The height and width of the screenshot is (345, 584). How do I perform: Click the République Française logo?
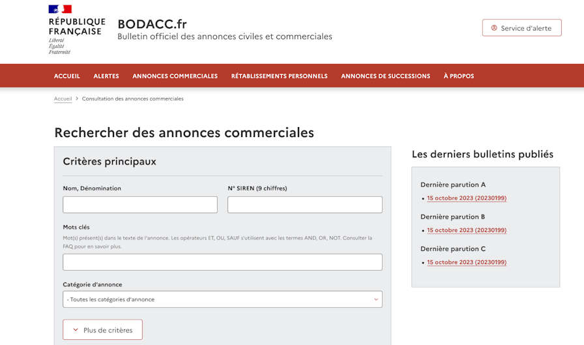(x=77, y=30)
